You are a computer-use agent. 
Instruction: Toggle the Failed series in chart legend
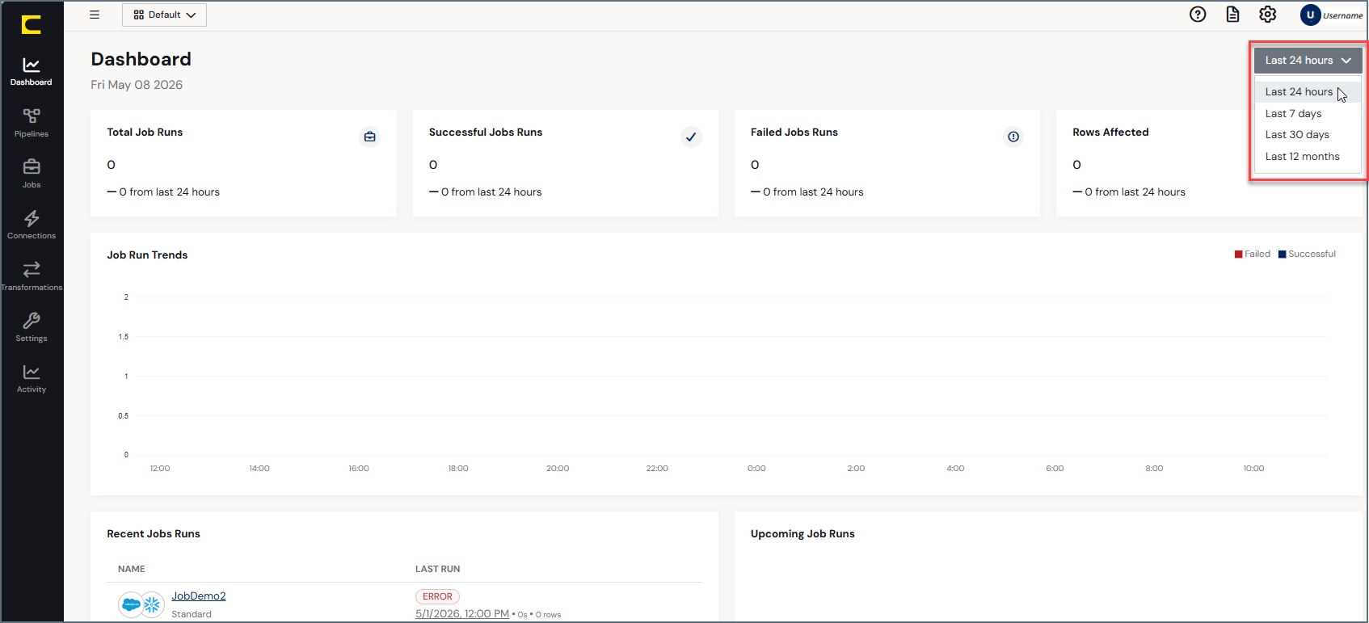(x=1253, y=254)
